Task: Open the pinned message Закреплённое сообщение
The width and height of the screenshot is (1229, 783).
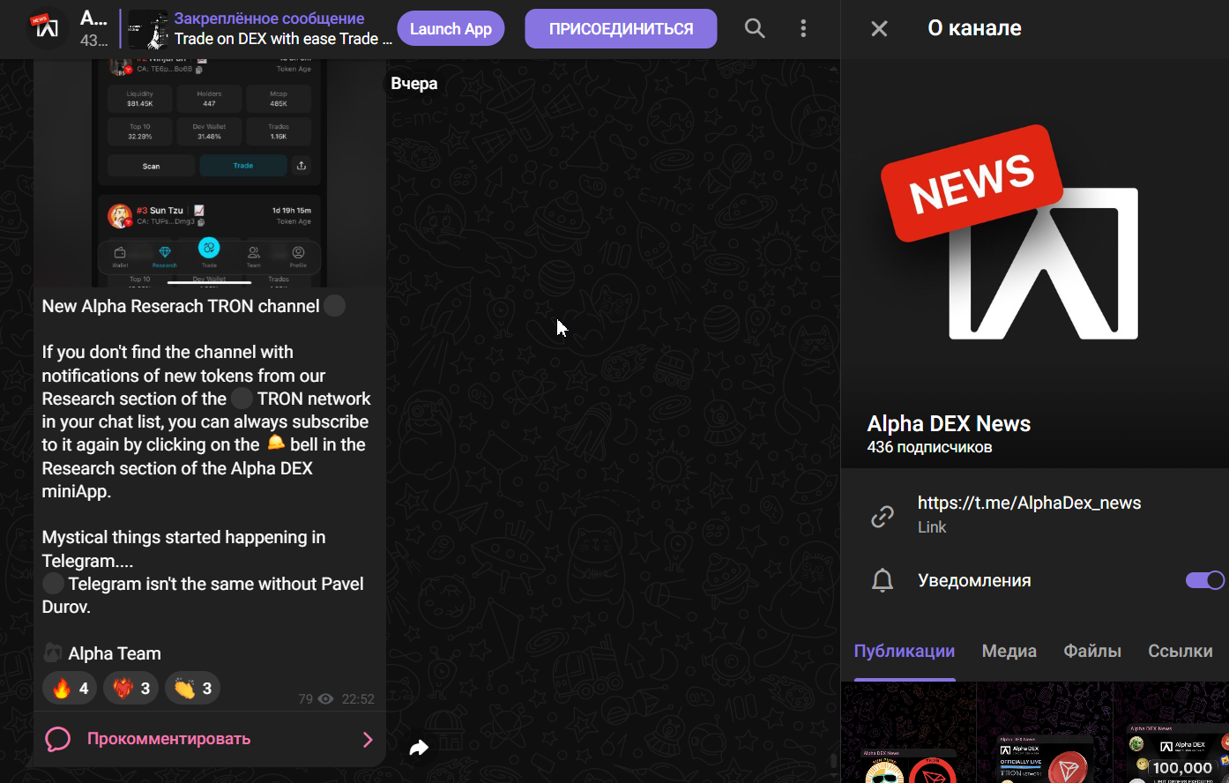Action: pos(269,19)
